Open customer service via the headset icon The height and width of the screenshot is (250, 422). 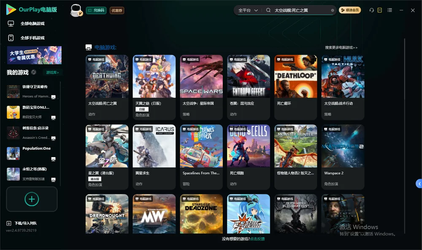[371, 10]
